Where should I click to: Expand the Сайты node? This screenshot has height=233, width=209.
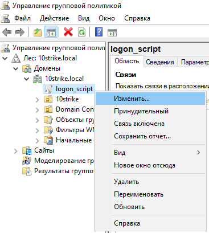point(16,151)
